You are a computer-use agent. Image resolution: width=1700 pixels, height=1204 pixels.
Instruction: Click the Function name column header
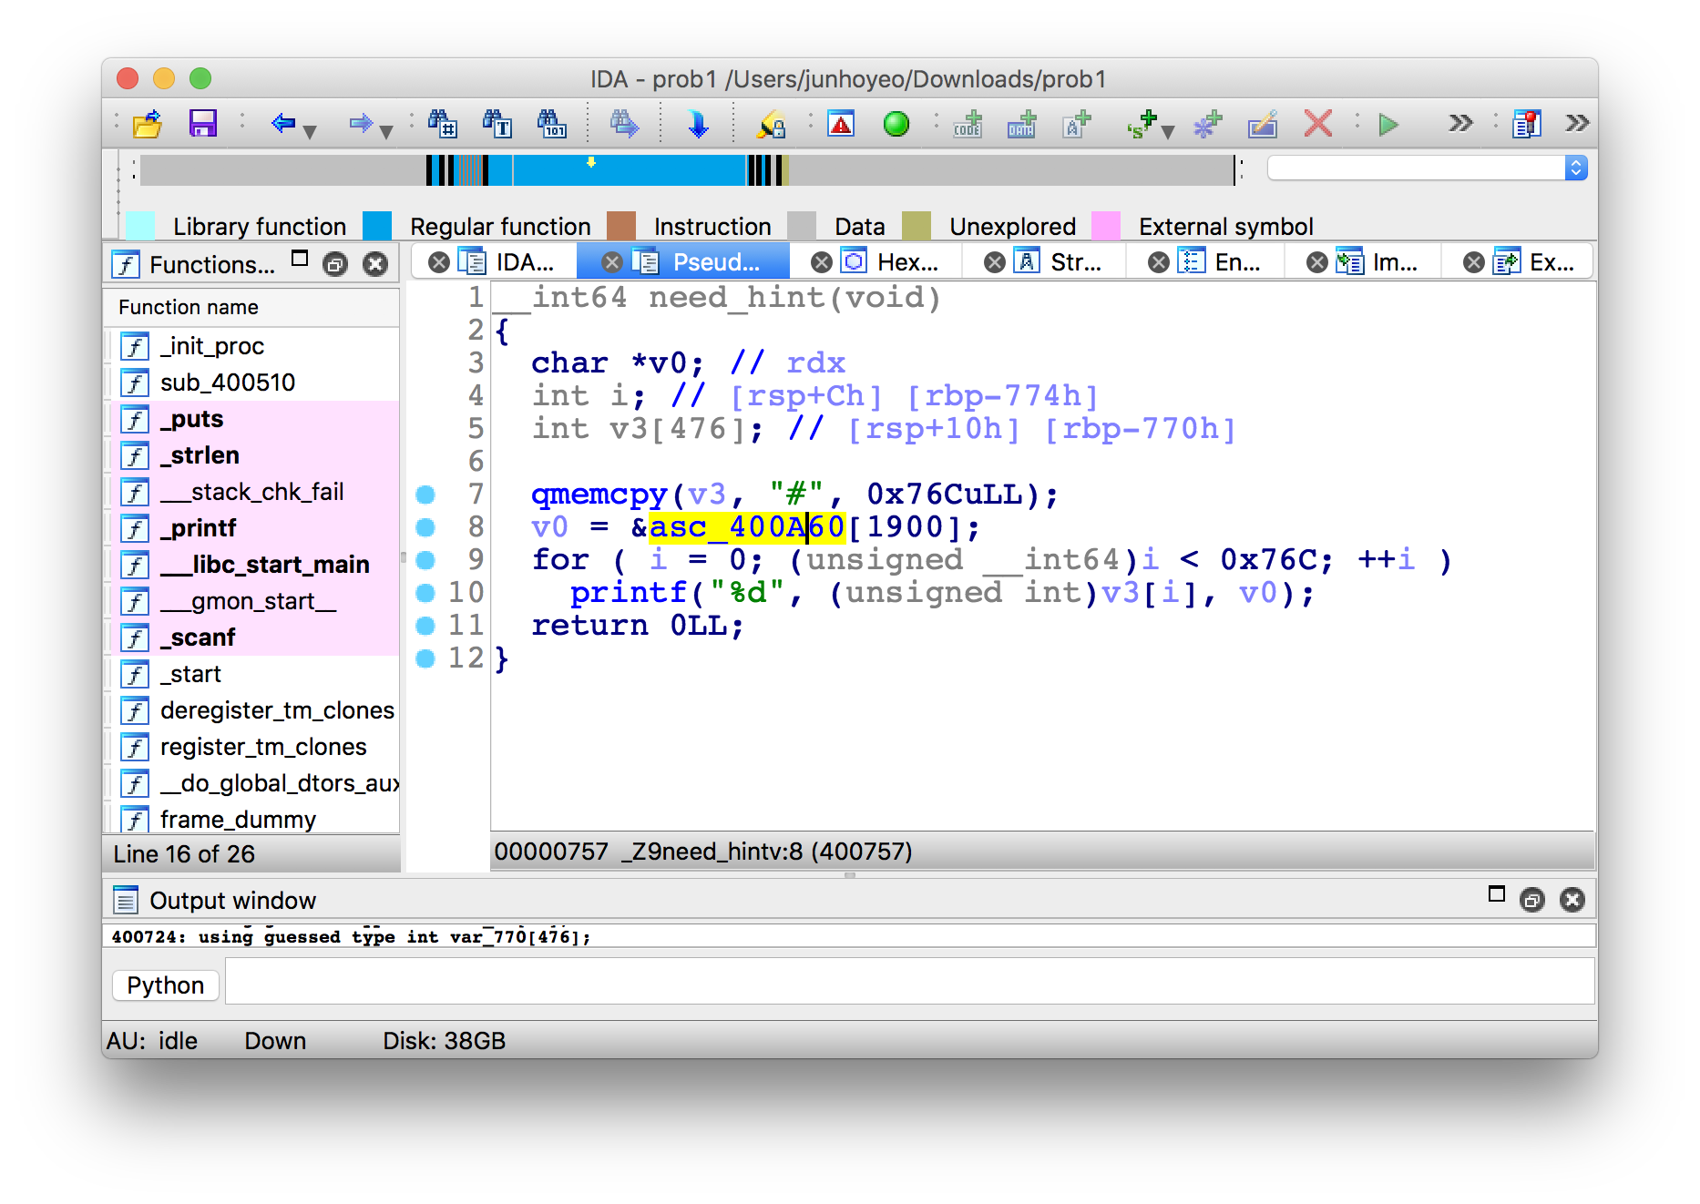pyautogui.click(x=251, y=307)
